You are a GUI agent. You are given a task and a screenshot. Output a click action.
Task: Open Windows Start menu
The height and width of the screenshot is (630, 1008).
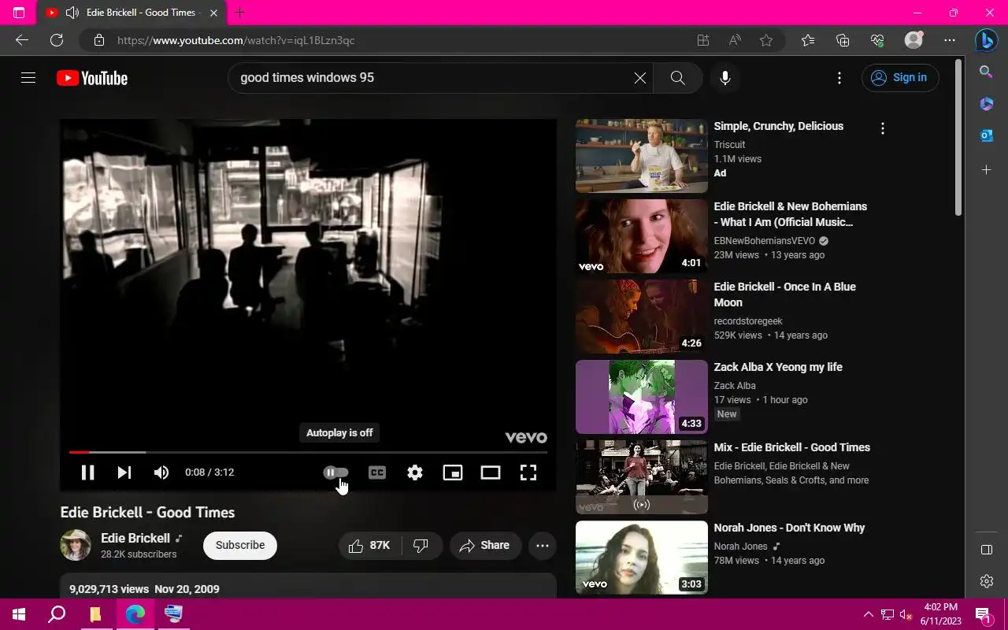point(19,614)
